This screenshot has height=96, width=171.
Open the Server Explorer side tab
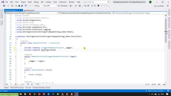click(2, 14)
